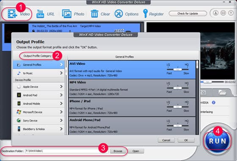Select the Android Phone/Pad profile
The image size is (237, 161).
tap(132, 126)
